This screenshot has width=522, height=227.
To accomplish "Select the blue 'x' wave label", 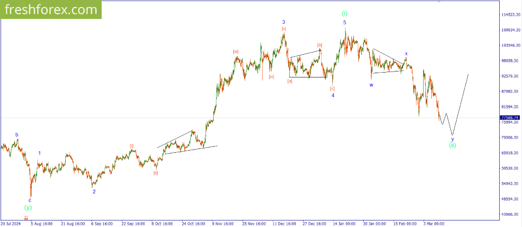I will (x=406, y=54).
